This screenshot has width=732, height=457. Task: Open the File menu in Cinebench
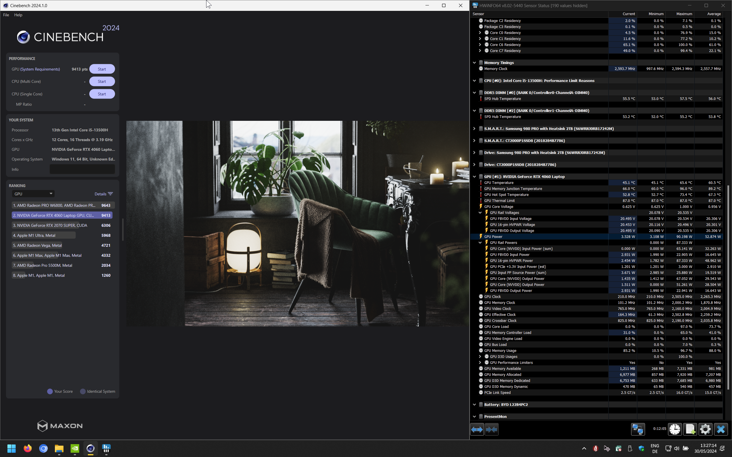coord(6,15)
